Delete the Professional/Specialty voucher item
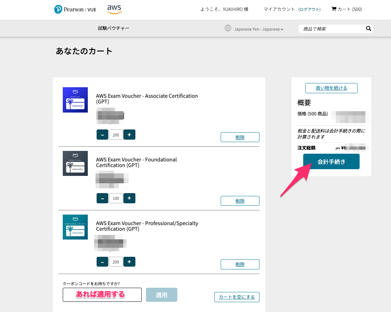391x312 pixels. (x=240, y=264)
